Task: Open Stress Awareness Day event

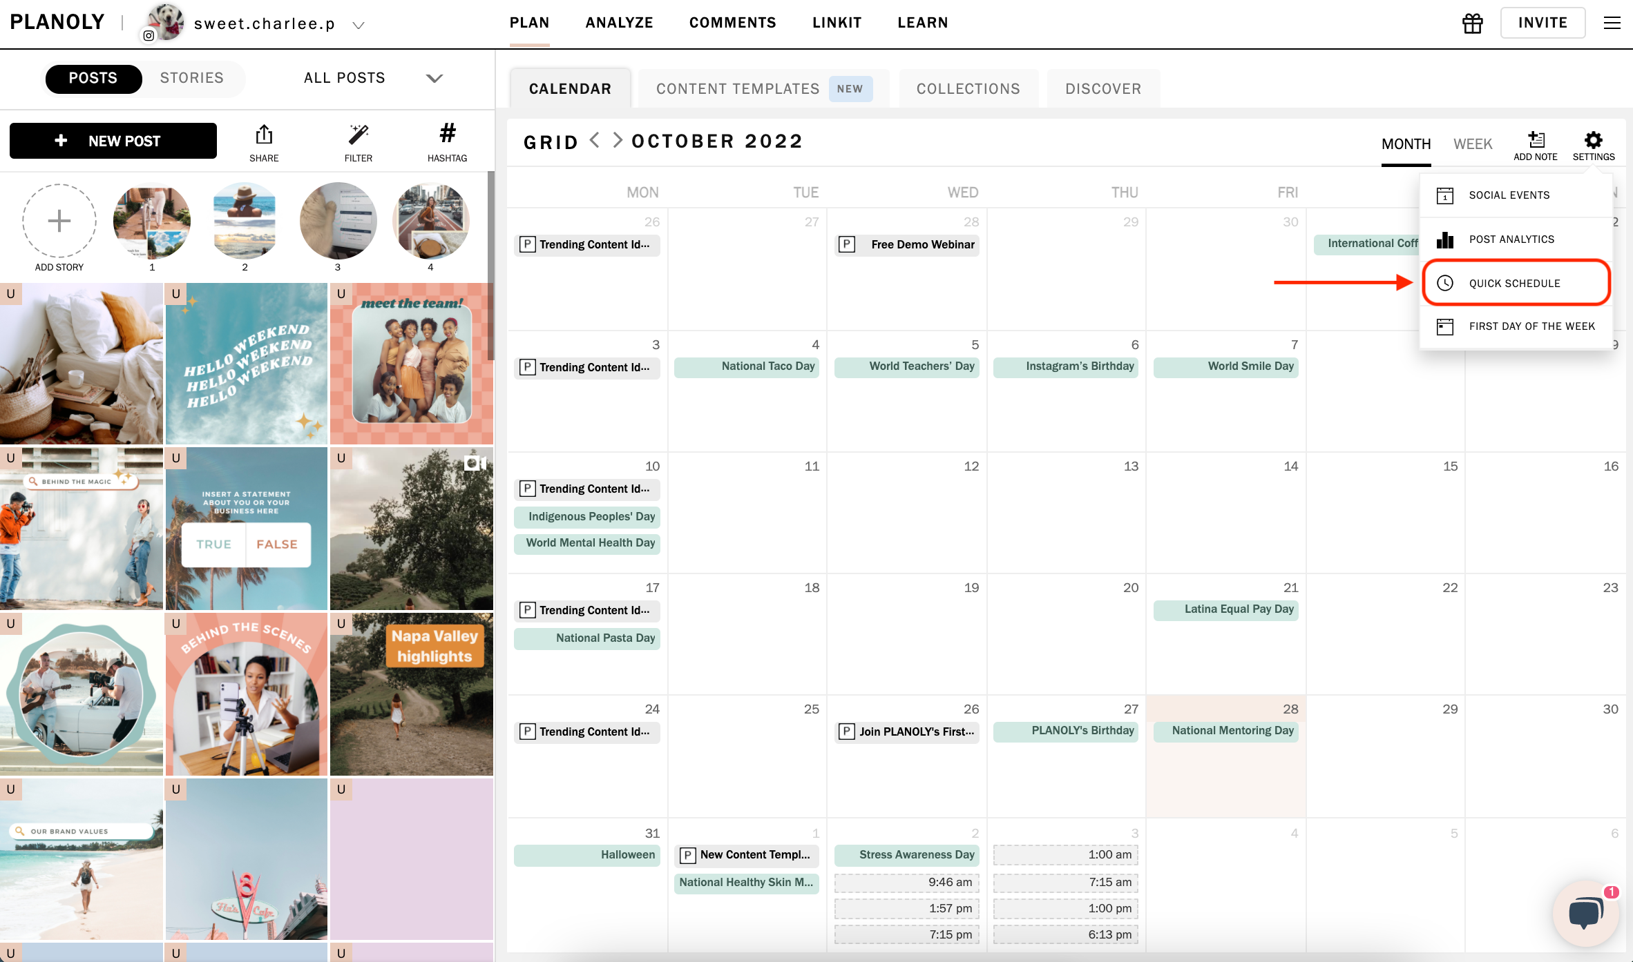Action: point(906,855)
